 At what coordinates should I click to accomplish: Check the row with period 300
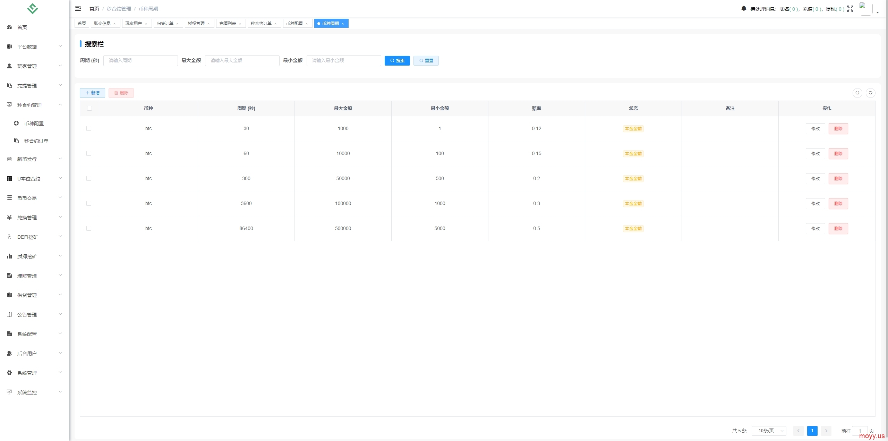[89, 178]
